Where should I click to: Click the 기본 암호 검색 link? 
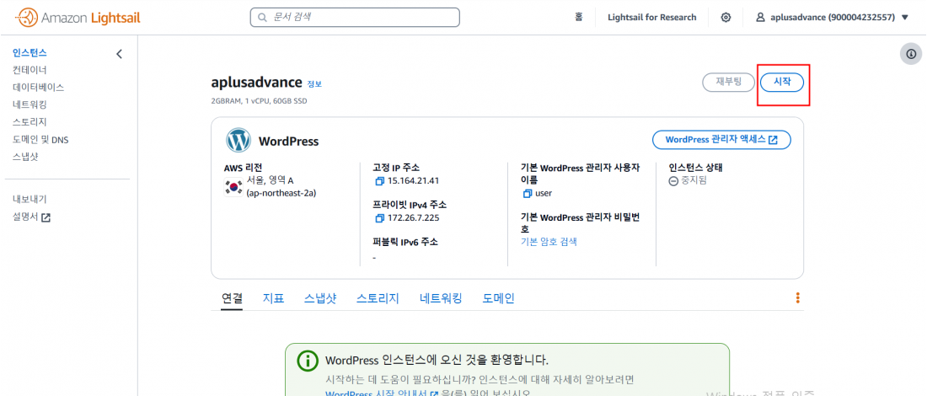pyautogui.click(x=549, y=242)
